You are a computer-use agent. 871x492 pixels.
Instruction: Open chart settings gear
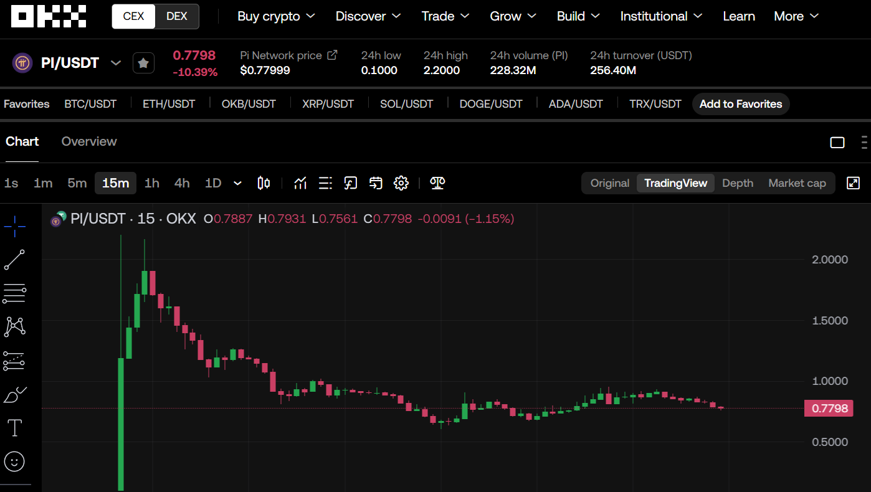tap(401, 183)
